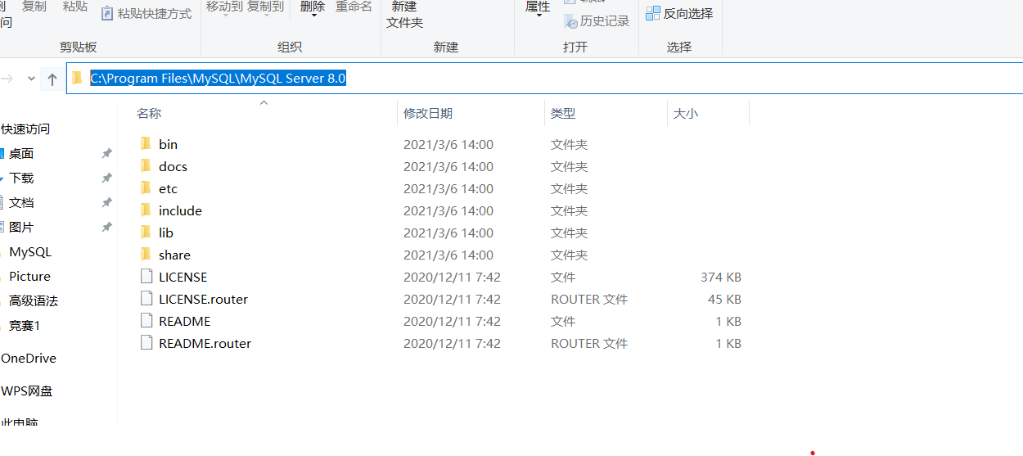The width and height of the screenshot is (1023, 456).
Task: Click the folder icon beside etc
Action: tap(146, 188)
